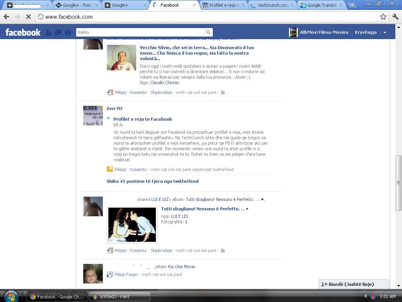The image size is (402, 302).
Task: Open Claudio Chinnici profile link
Action: click(164, 83)
